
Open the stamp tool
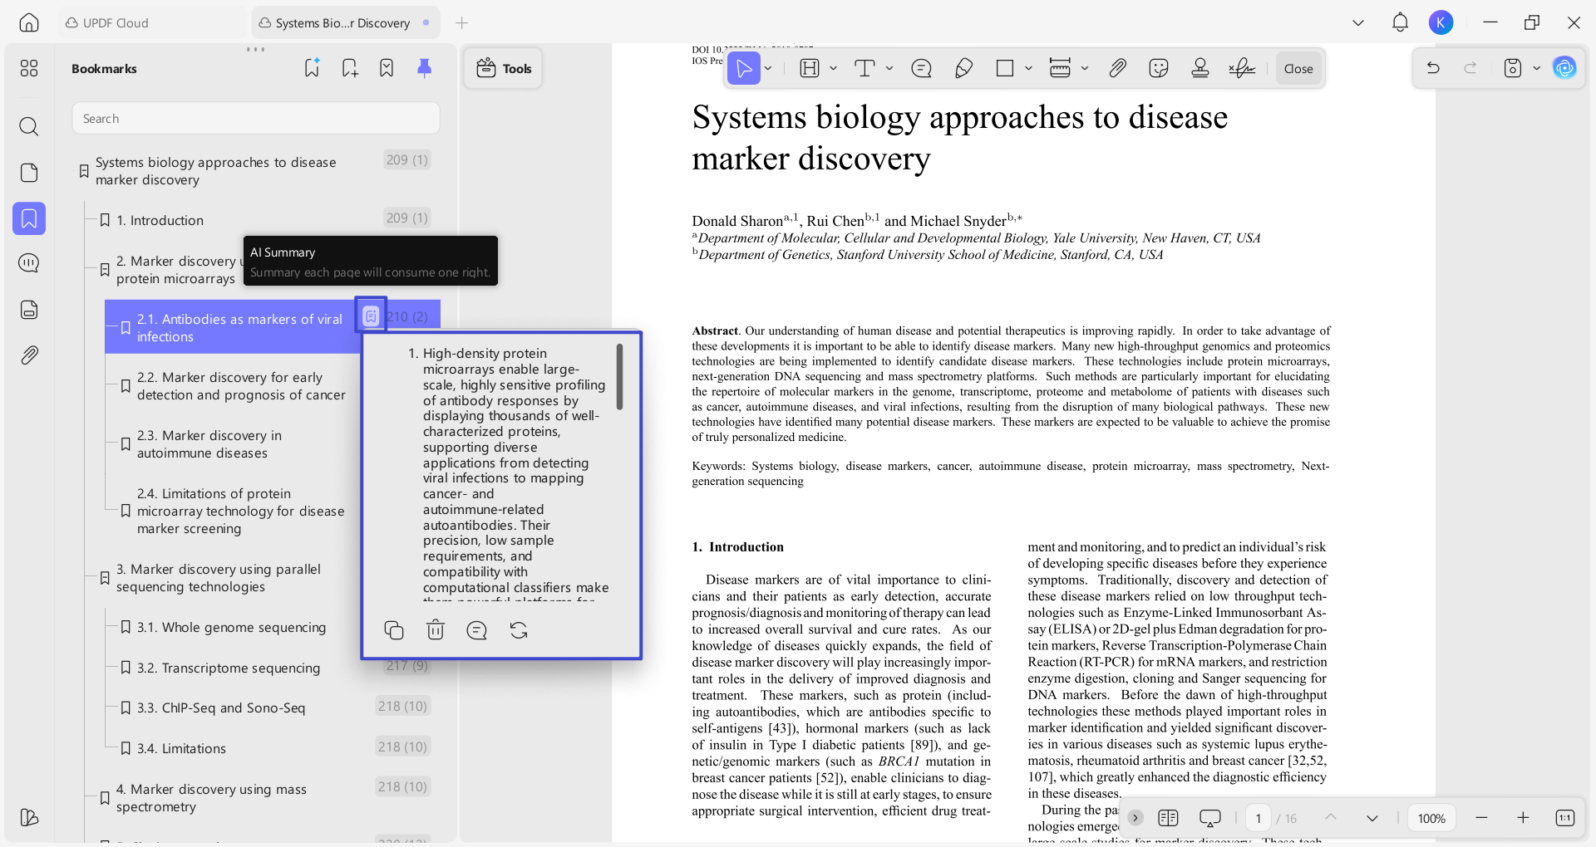click(x=1200, y=68)
